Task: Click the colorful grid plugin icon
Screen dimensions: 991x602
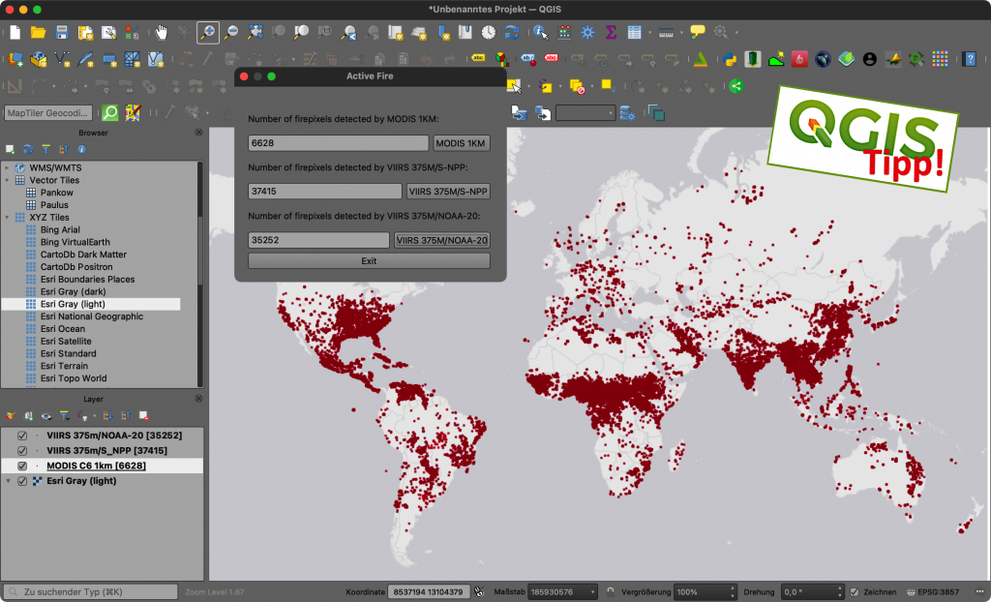Action: (x=940, y=59)
